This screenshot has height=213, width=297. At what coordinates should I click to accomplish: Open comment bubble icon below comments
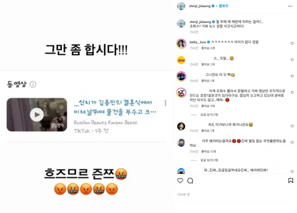pyautogui.click(x=190, y=181)
